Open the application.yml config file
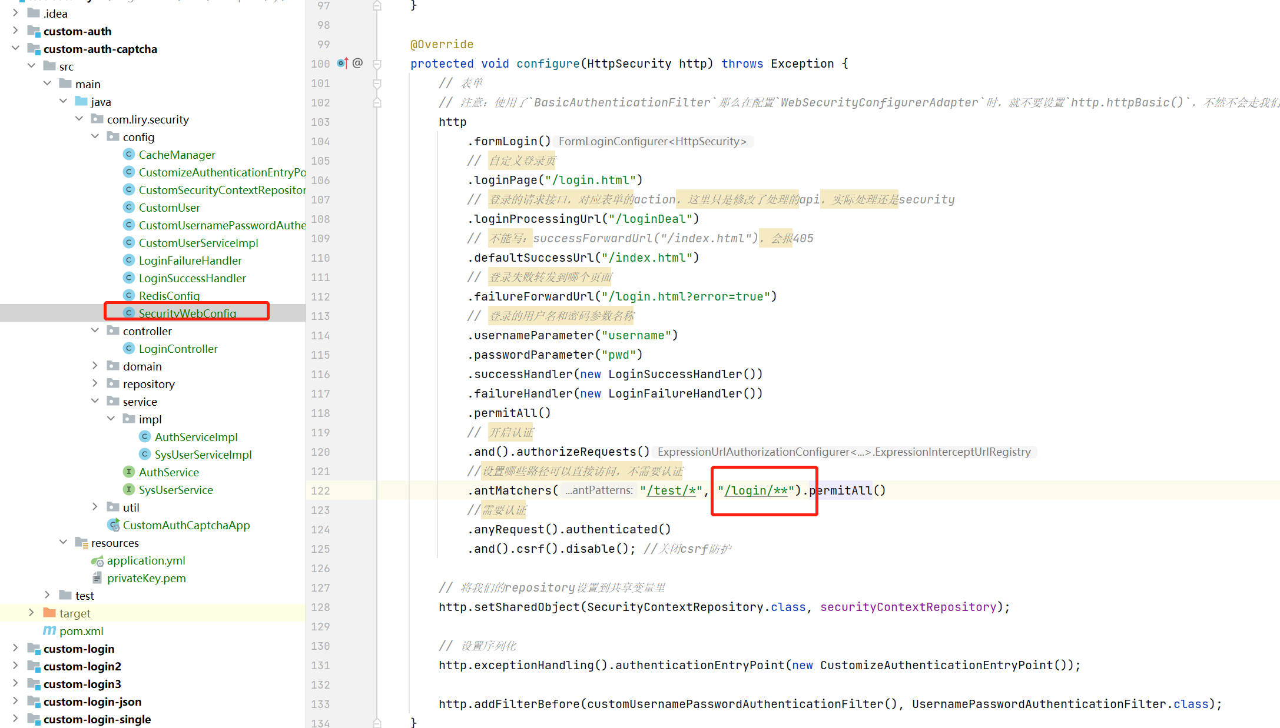 pyautogui.click(x=145, y=560)
